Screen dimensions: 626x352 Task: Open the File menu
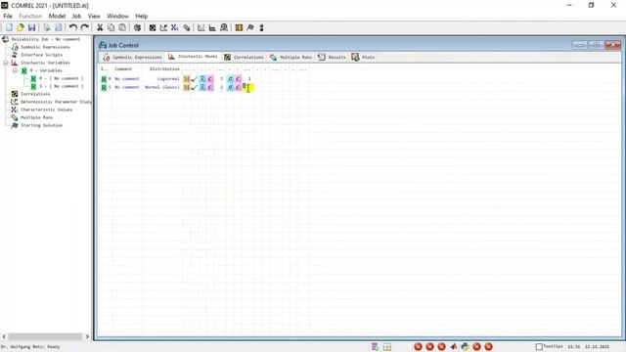pos(8,16)
